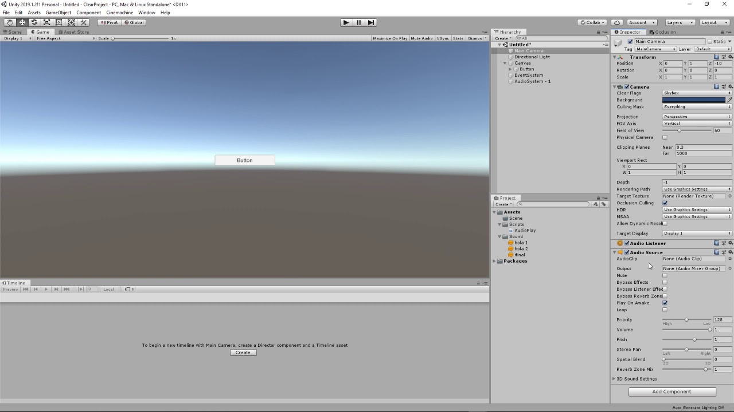The height and width of the screenshot is (412, 734).
Task: Click Timeline go to start button
Action: 26,289
